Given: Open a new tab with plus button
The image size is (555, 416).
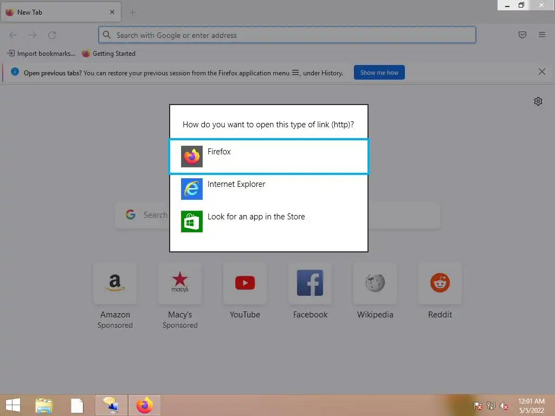Looking at the screenshot, I should pyautogui.click(x=133, y=12).
